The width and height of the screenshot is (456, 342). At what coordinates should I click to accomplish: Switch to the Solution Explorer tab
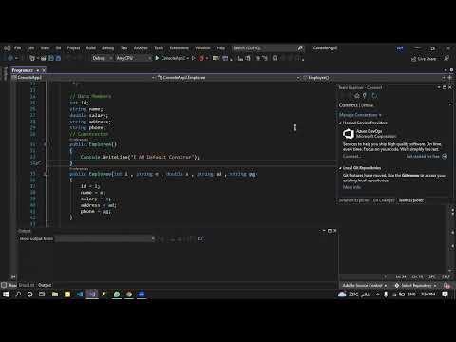tap(353, 200)
